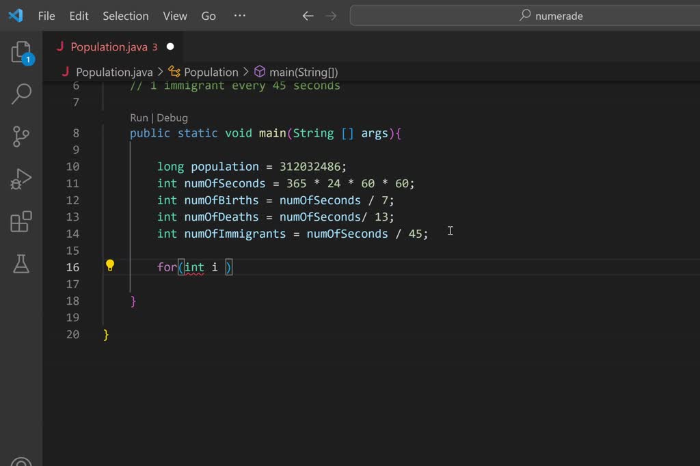
Task: Expand the overflow menu ellipsis
Action: pos(239,16)
